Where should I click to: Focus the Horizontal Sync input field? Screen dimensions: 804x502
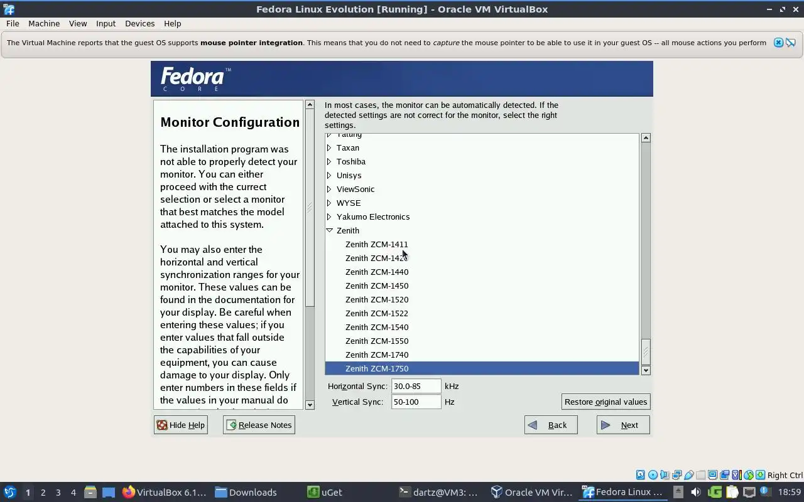416,386
